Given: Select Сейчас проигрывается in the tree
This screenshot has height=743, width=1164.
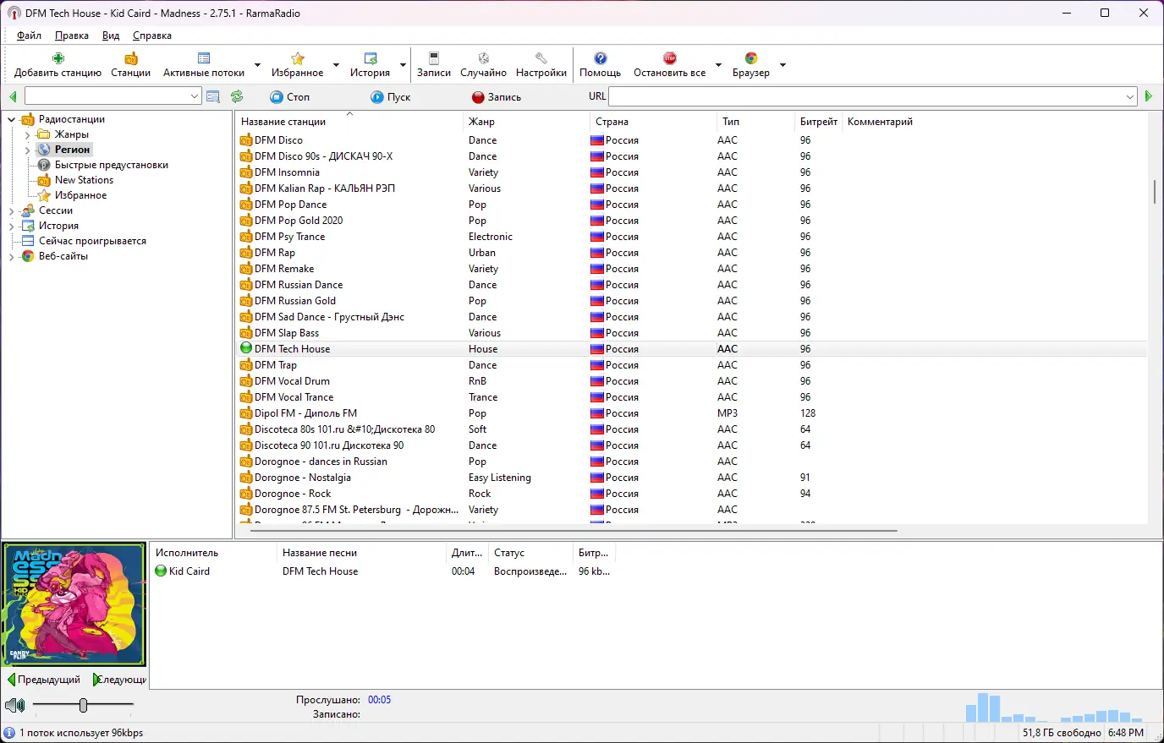Looking at the screenshot, I should 92,241.
